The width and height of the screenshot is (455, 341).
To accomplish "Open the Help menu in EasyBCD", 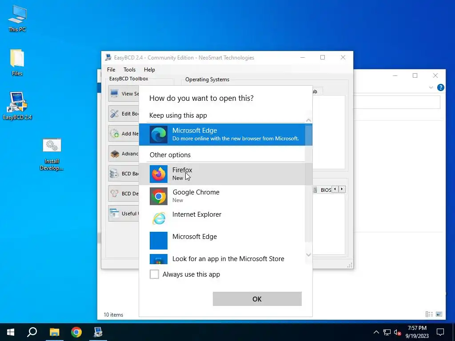I will (x=149, y=70).
